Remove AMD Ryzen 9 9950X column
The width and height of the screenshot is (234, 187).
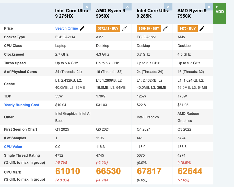click(x=127, y=7)
